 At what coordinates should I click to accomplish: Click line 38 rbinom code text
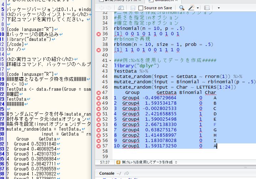pyautogui.click(x=163, y=44)
